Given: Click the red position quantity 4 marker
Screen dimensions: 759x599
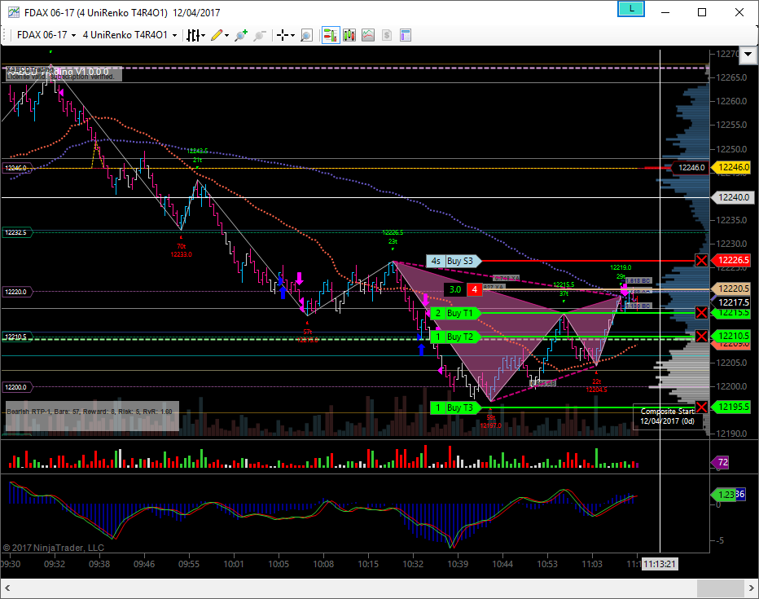Looking at the screenshot, I should click(x=474, y=289).
